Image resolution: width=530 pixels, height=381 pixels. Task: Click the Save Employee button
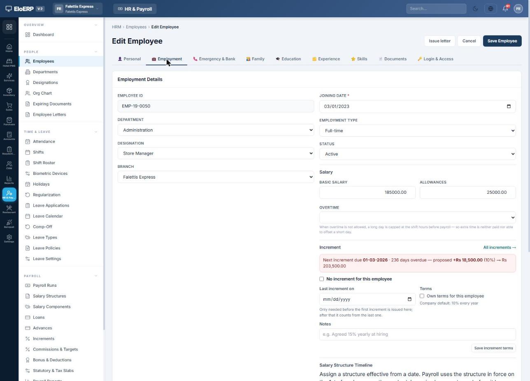(x=502, y=41)
